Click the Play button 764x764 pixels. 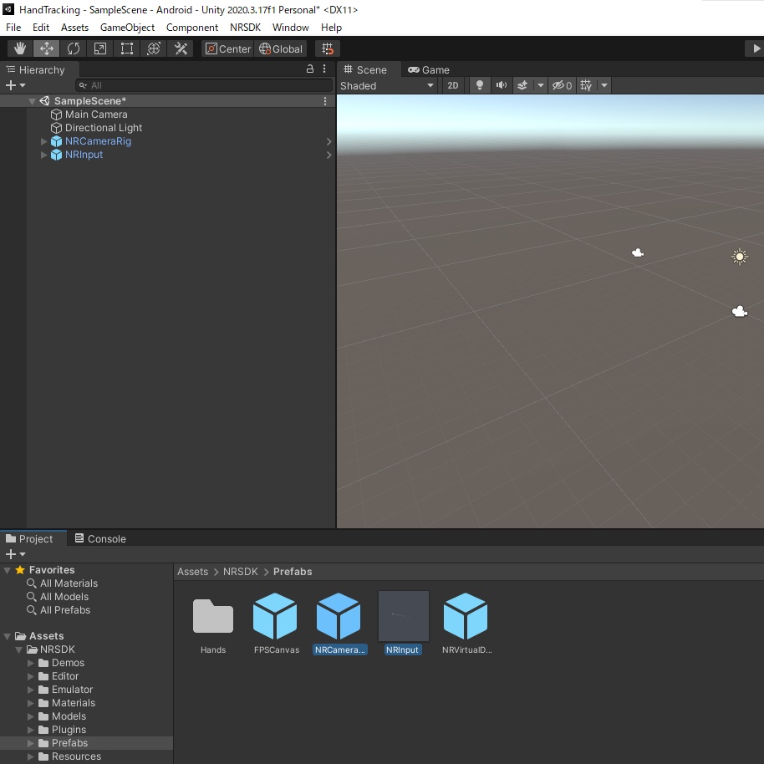(756, 48)
